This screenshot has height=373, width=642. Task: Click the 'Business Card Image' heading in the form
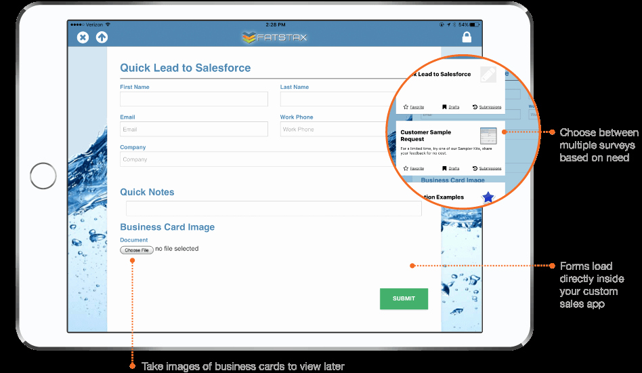click(167, 227)
